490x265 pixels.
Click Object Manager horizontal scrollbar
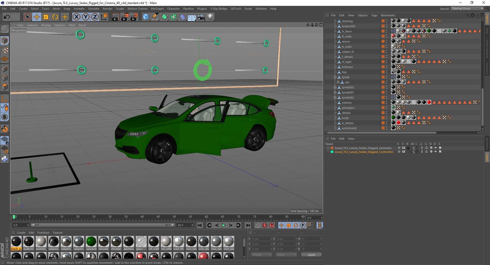coord(382,132)
